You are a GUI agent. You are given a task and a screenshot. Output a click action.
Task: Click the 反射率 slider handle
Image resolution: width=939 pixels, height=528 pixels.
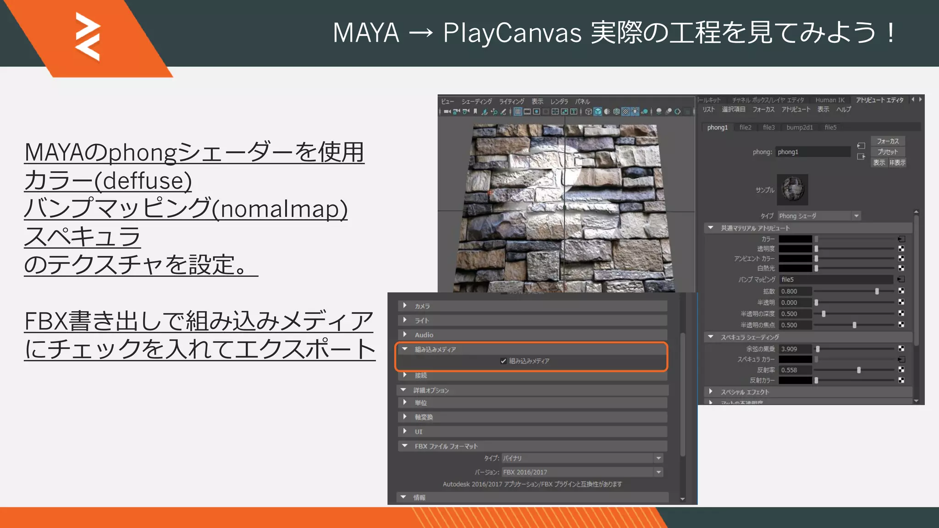(859, 370)
